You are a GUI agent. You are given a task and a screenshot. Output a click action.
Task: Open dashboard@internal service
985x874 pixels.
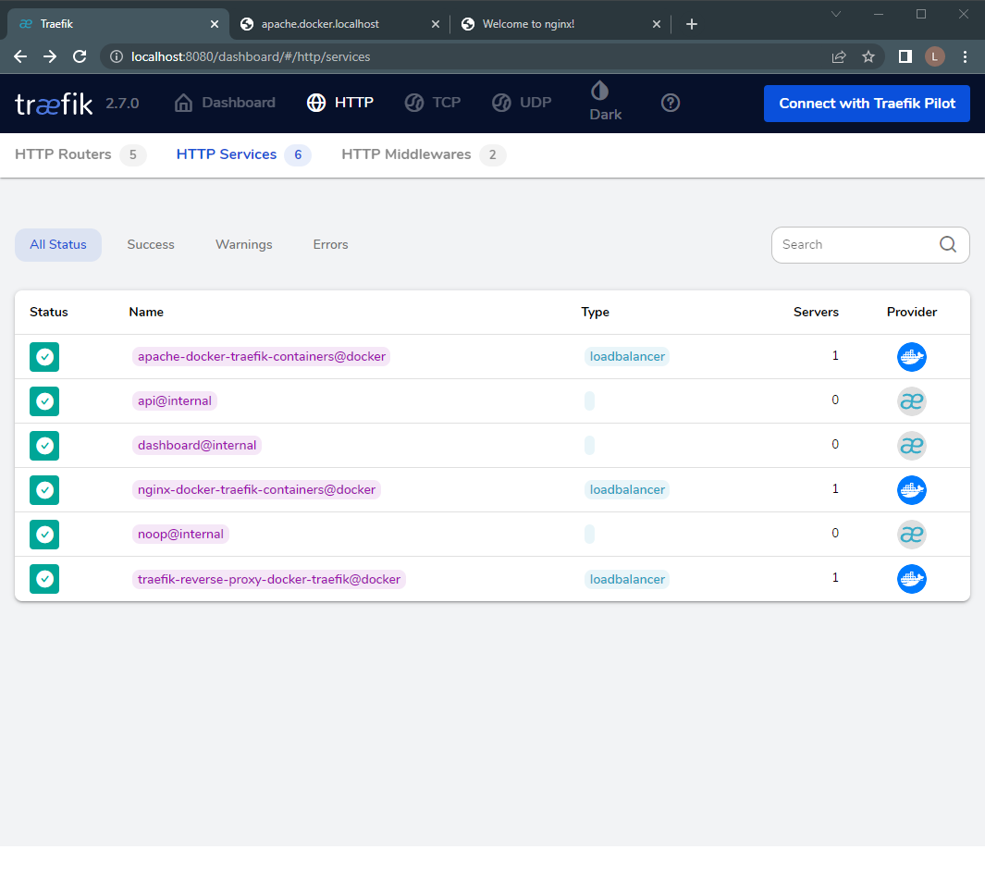click(x=197, y=446)
